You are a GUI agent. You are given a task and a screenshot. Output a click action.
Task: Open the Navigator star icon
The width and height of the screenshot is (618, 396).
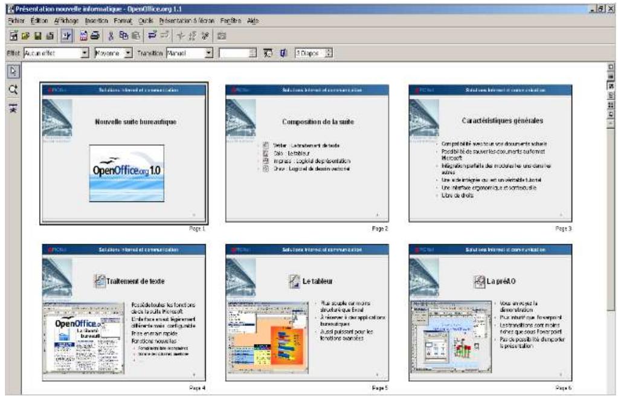[181, 36]
